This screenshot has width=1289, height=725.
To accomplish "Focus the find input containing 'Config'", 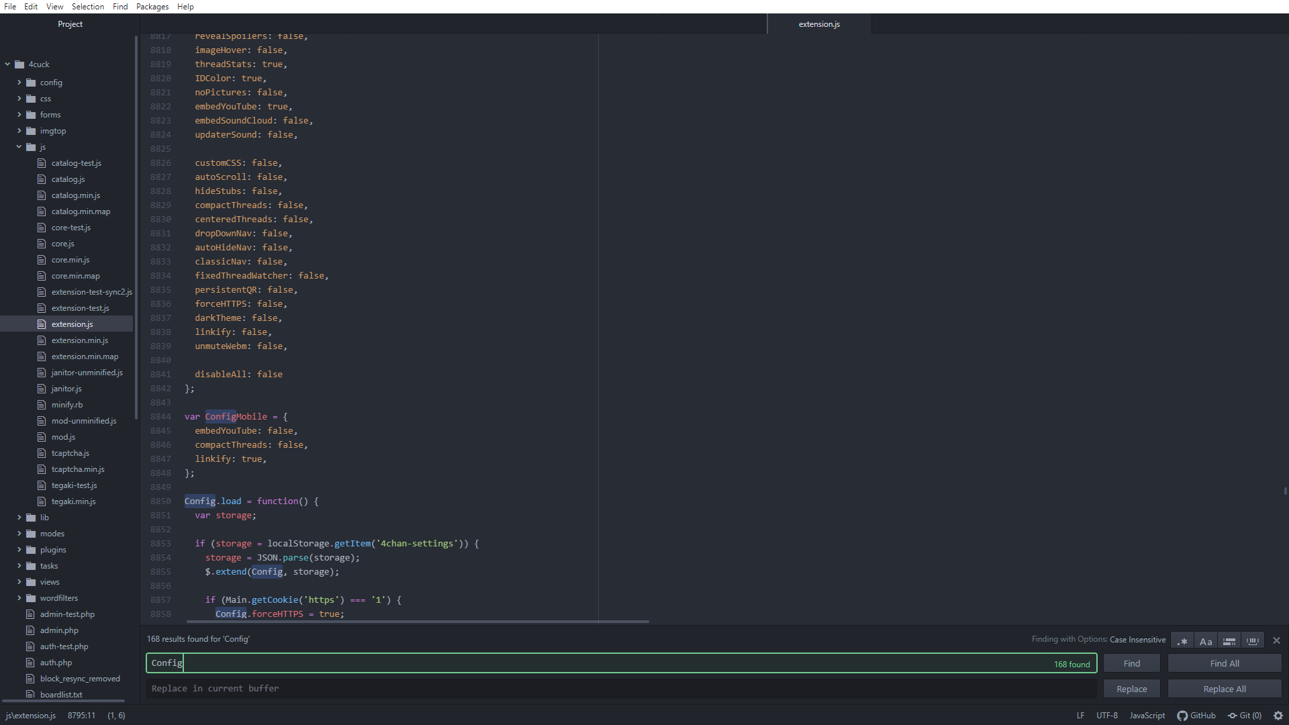I will point(622,663).
